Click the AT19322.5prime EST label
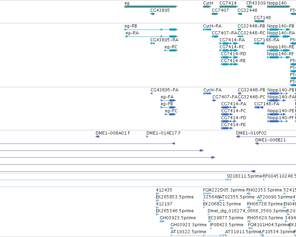This screenshot has height=237, width=296. tap(189, 232)
